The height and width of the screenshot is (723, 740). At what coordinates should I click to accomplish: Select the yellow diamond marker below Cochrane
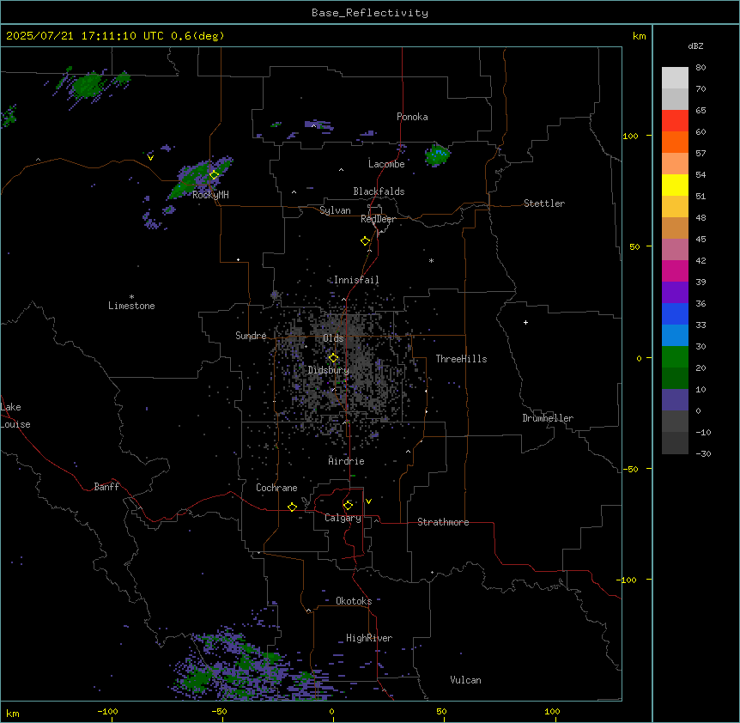tap(292, 507)
